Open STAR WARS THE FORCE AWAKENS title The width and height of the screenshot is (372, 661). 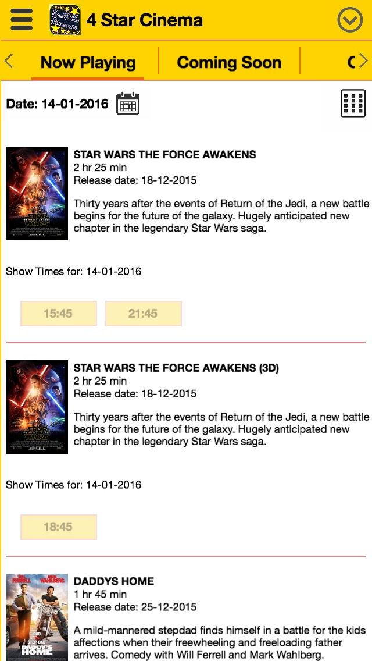click(164, 154)
